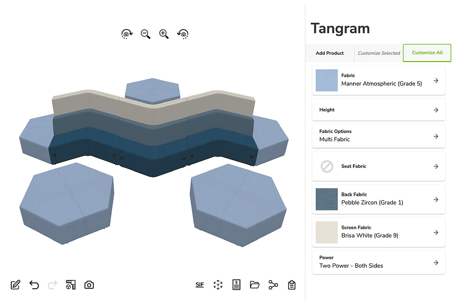The height and width of the screenshot is (305, 456).
Task: Undo the last action
Action: point(34,285)
